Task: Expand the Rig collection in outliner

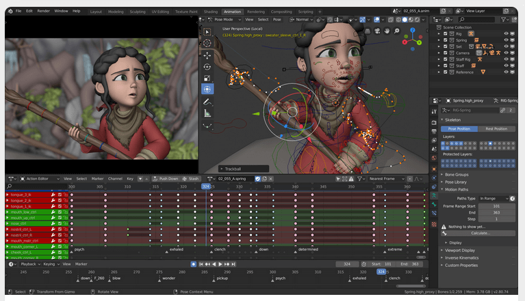Action: click(x=439, y=33)
